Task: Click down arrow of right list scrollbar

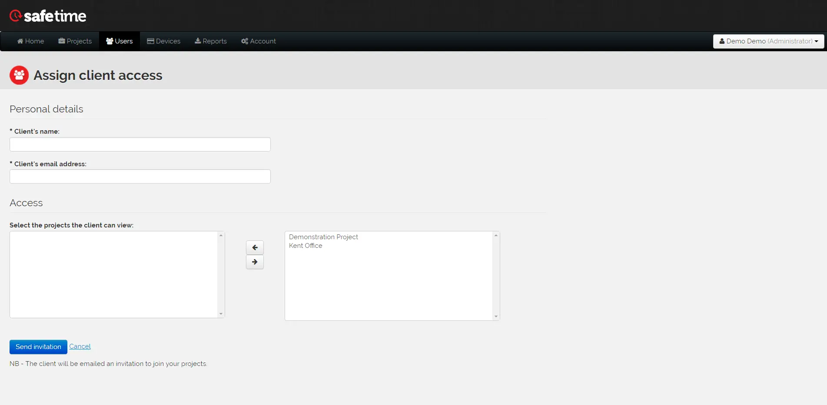Action: click(x=496, y=316)
